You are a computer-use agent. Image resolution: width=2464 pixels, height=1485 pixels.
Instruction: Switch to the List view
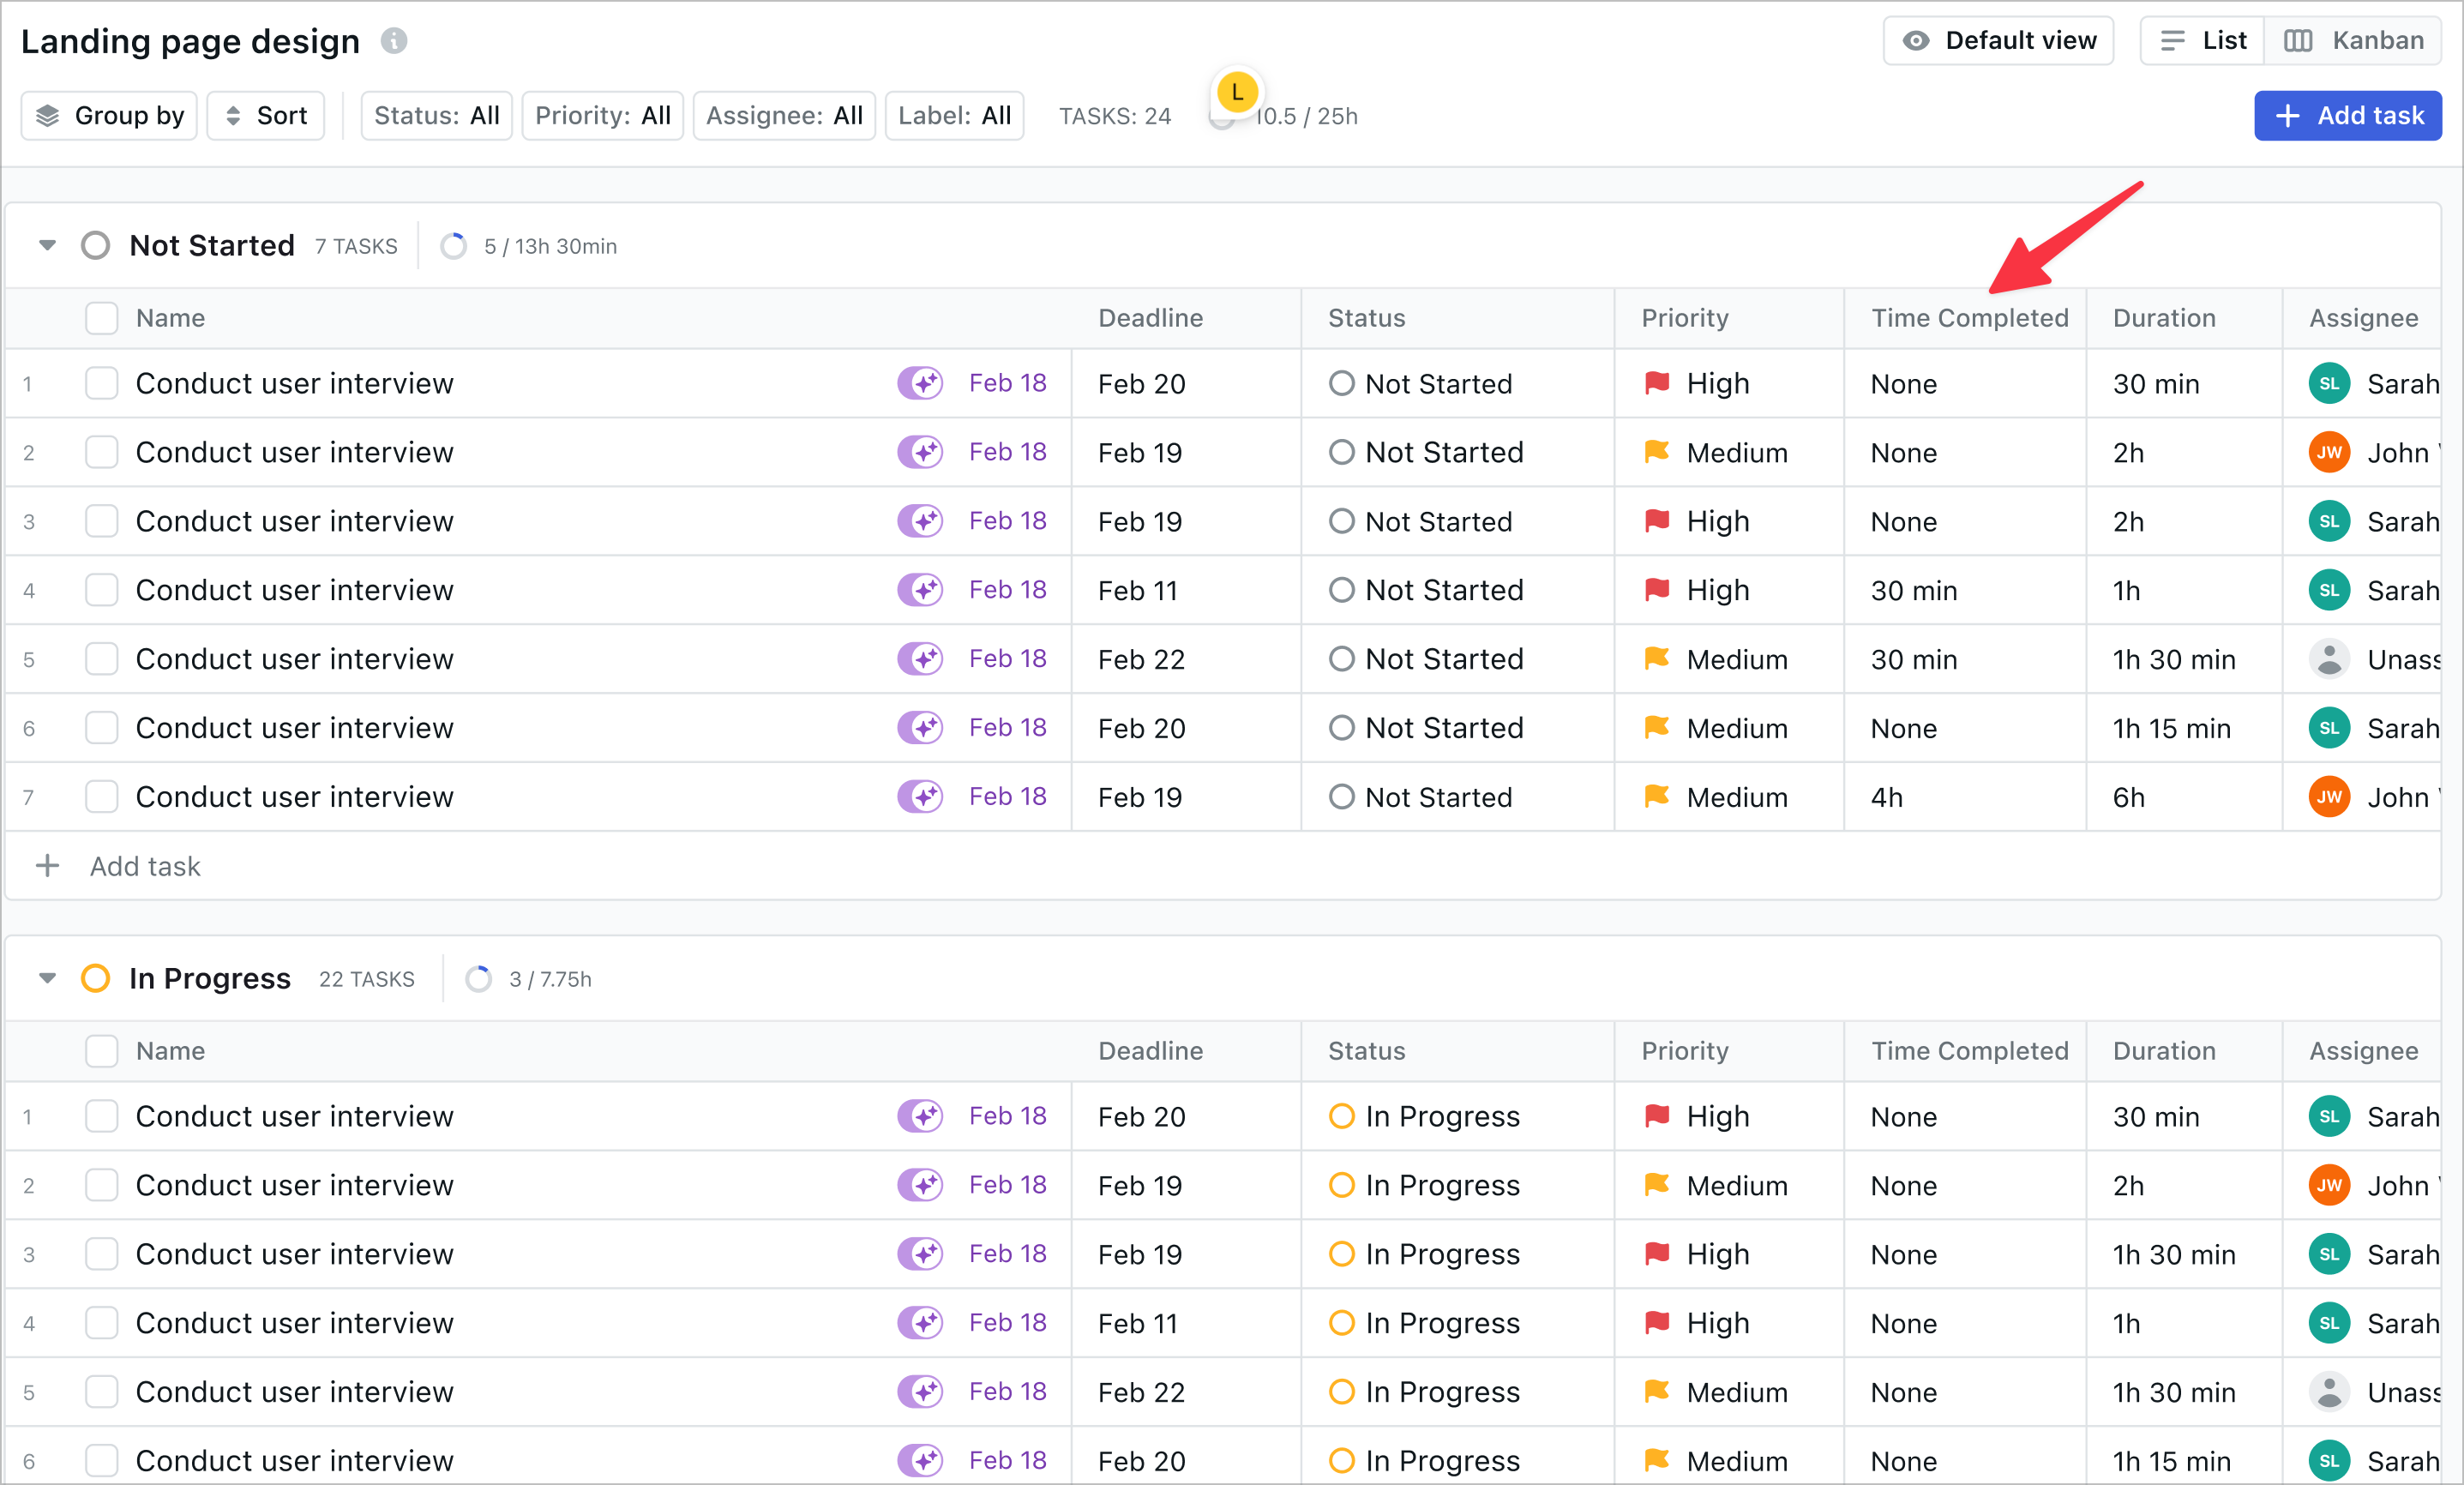[x=2201, y=40]
